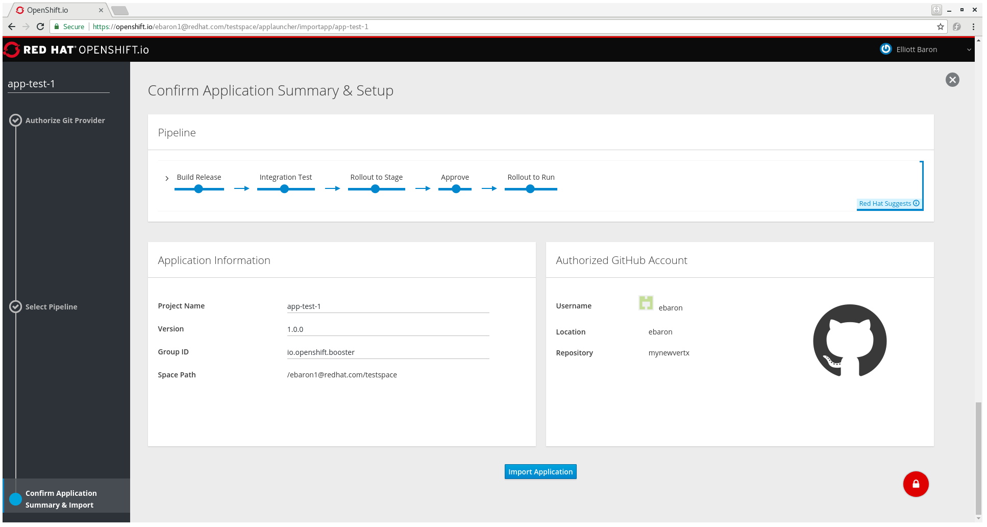Screen dimensions: 987x527
Task: Click the Authorize Git Provider step check icon
Action: click(x=16, y=121)
